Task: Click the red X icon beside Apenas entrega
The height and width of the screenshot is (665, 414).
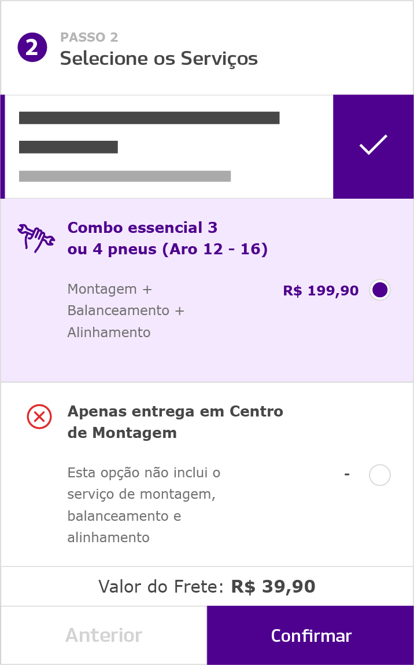Action: (x=39, y=417)
